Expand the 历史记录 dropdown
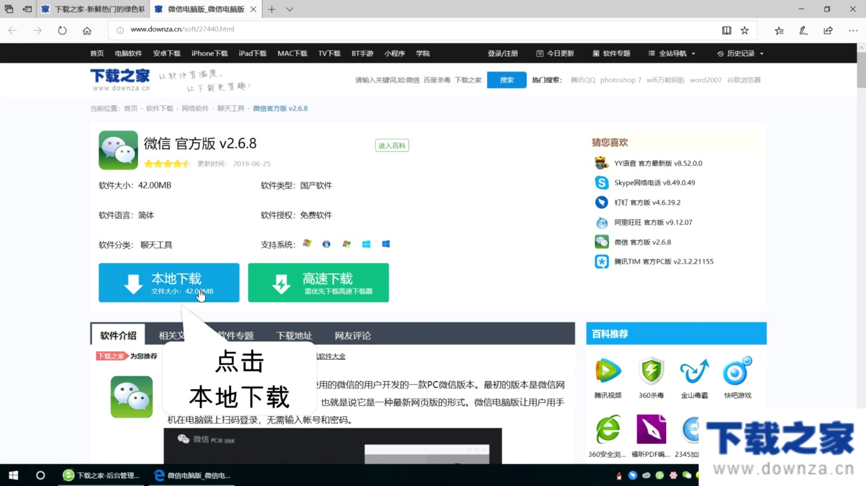This screenshot has width=866, height=486. click(x=740, y=54)
